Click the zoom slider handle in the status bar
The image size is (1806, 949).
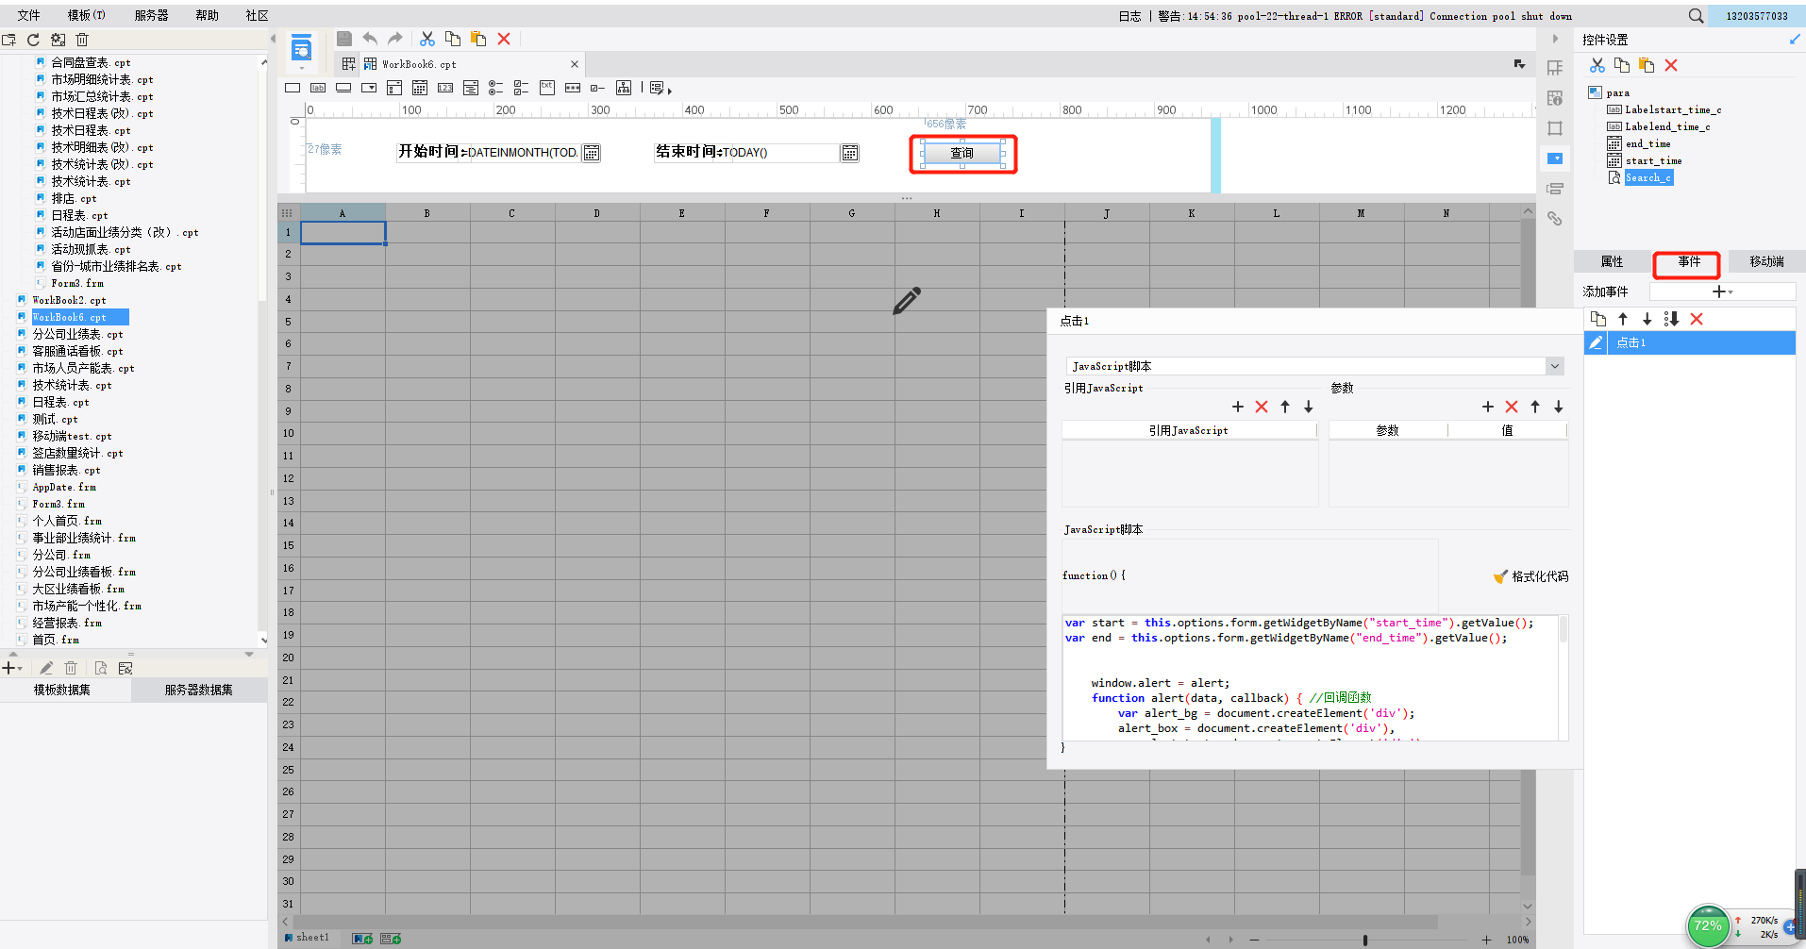pyautogui.click(x=1365, y=940)
